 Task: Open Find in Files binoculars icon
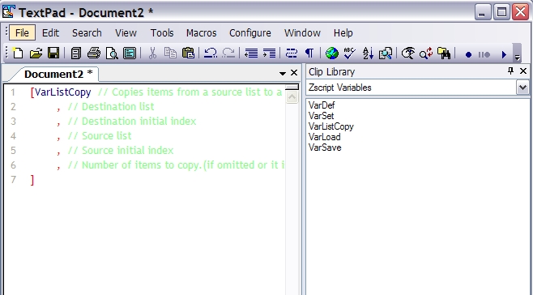coord(444,53)
